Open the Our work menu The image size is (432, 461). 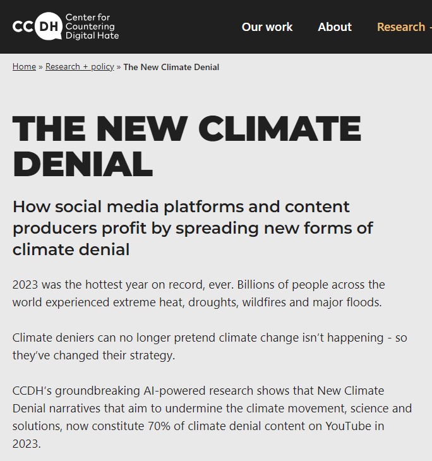(267, 27)
